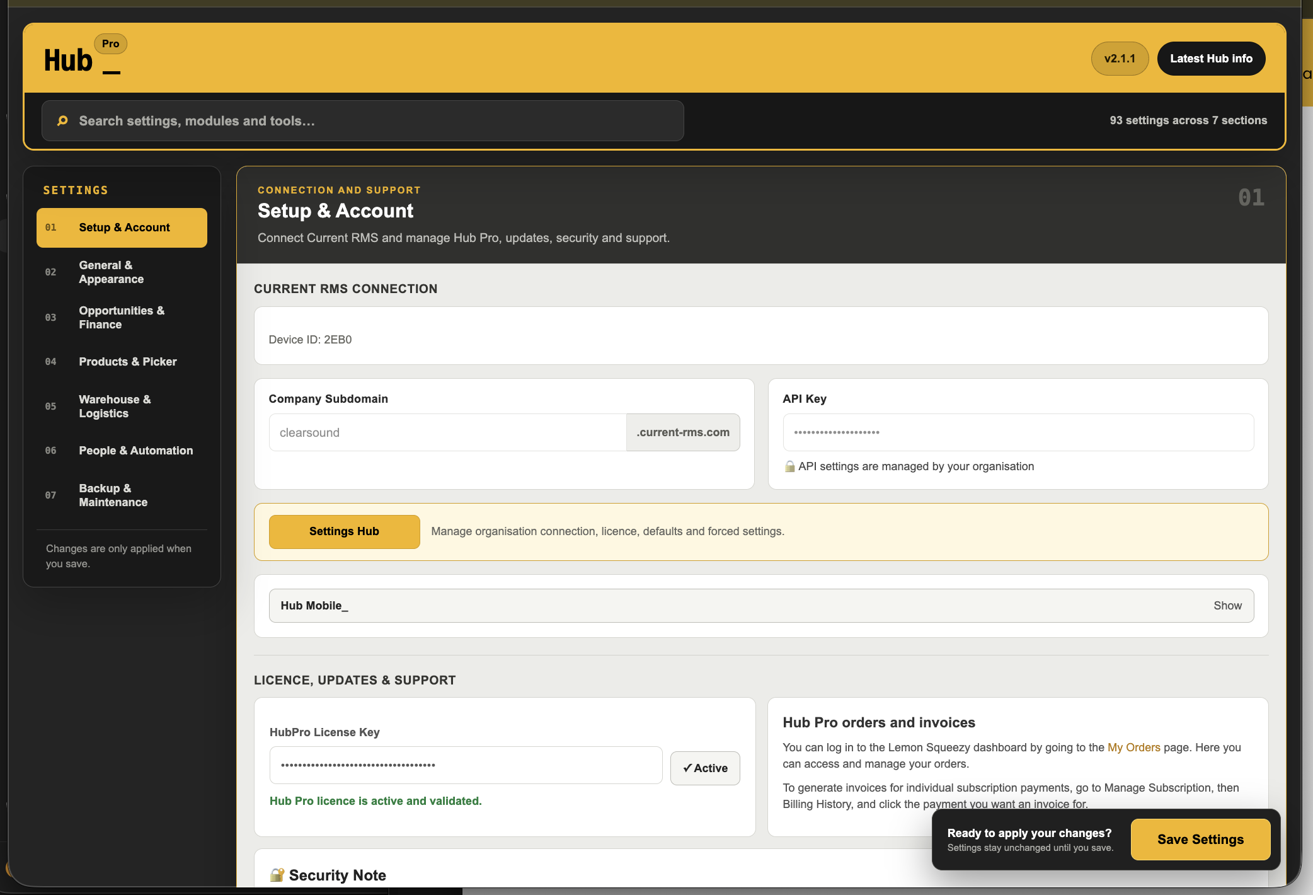
Task: Click the Latest Hub info button
Action: 1211,59
